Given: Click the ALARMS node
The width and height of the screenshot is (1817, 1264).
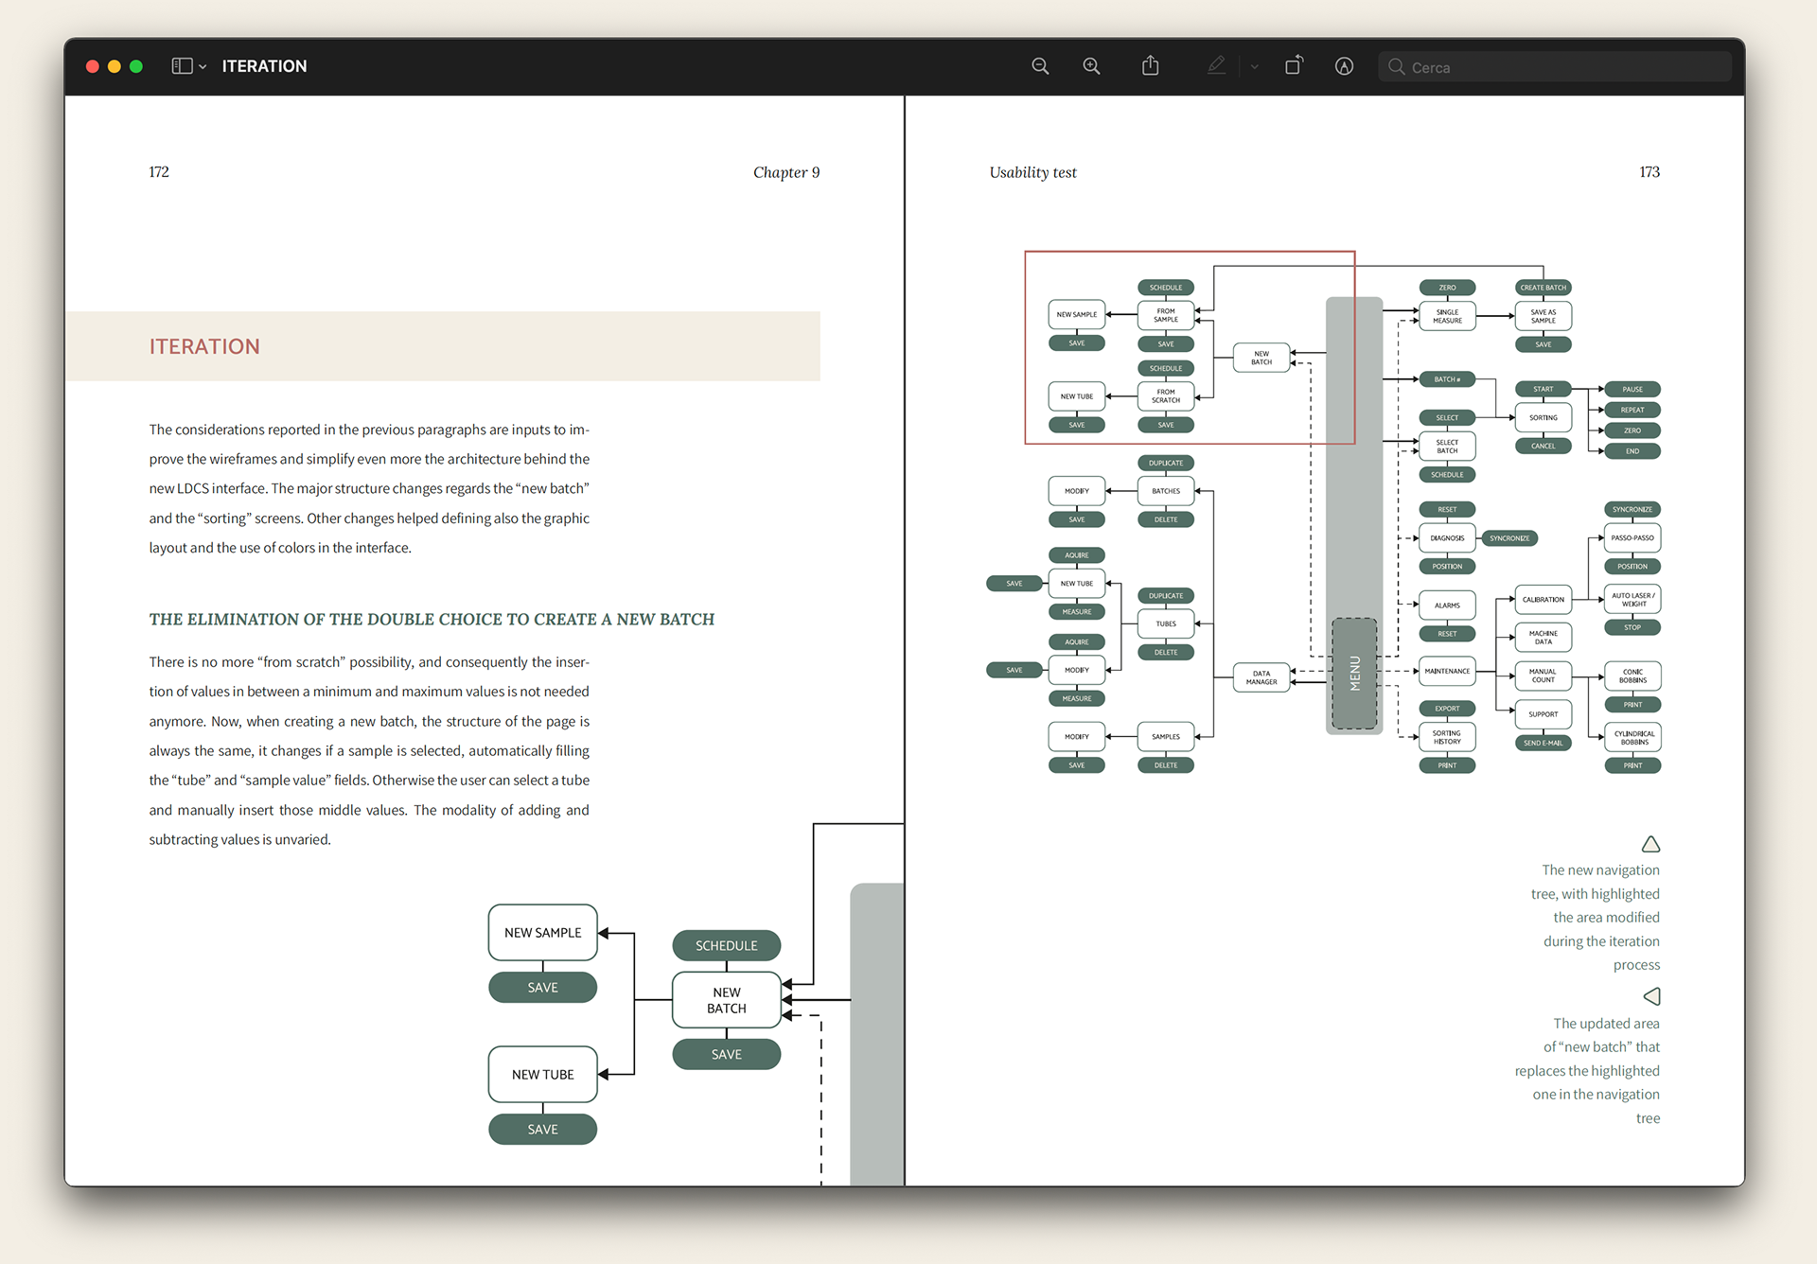Looking at the screenshot, I should point(1447,605).
